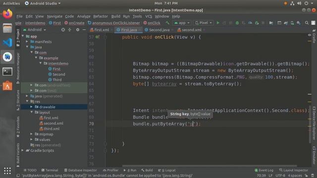Launch Visual Studio Code from dock
Viewport: 317px width, 178px height.
(x=7, y=43)
